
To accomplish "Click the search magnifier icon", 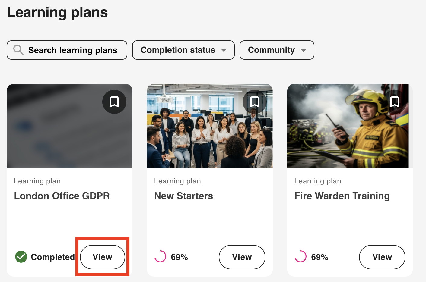I will [x=18, y=50].
